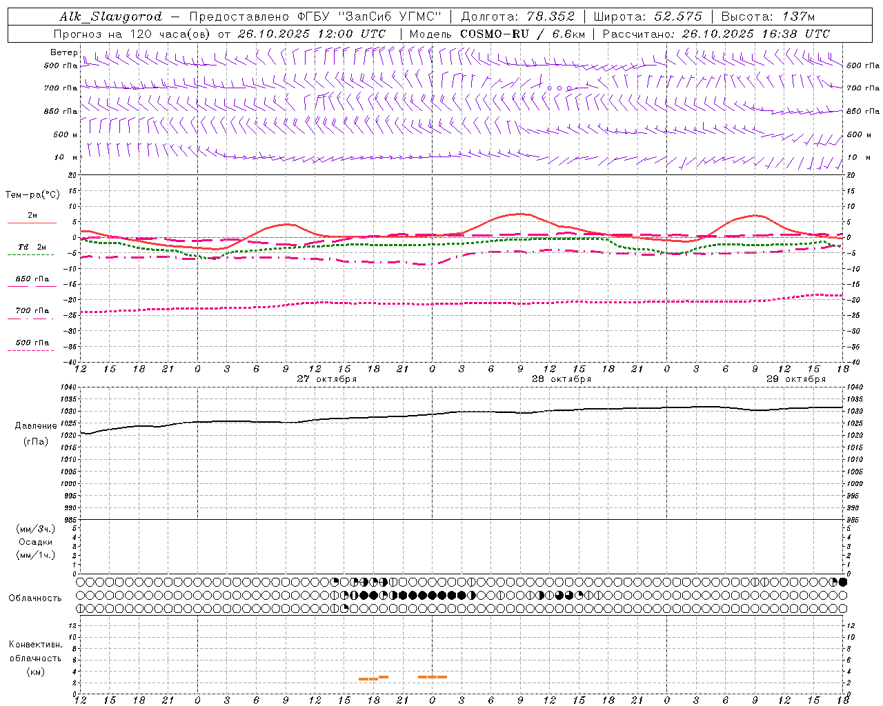Screen dimensions: 883x706
Task: Click the Тем-ра(°C) axis title
Action: [32, 194]
